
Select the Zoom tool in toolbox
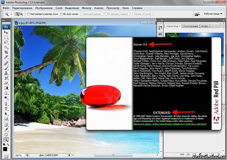6,140
